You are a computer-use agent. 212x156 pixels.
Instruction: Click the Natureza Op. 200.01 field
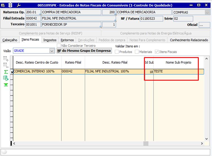coord(33,12)
